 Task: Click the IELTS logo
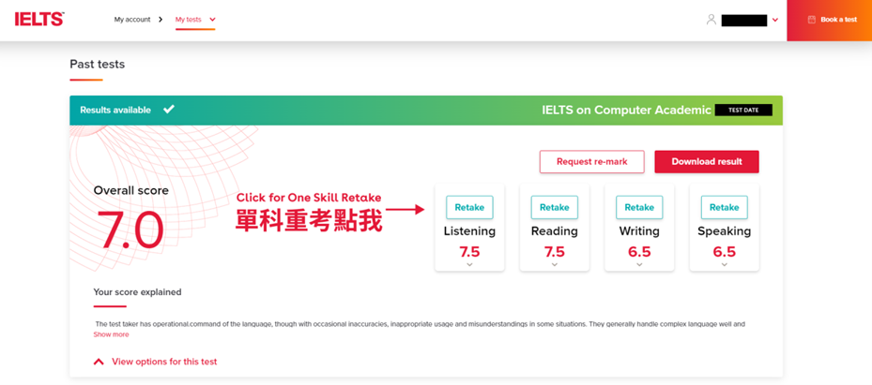click(x=38, y=19)
